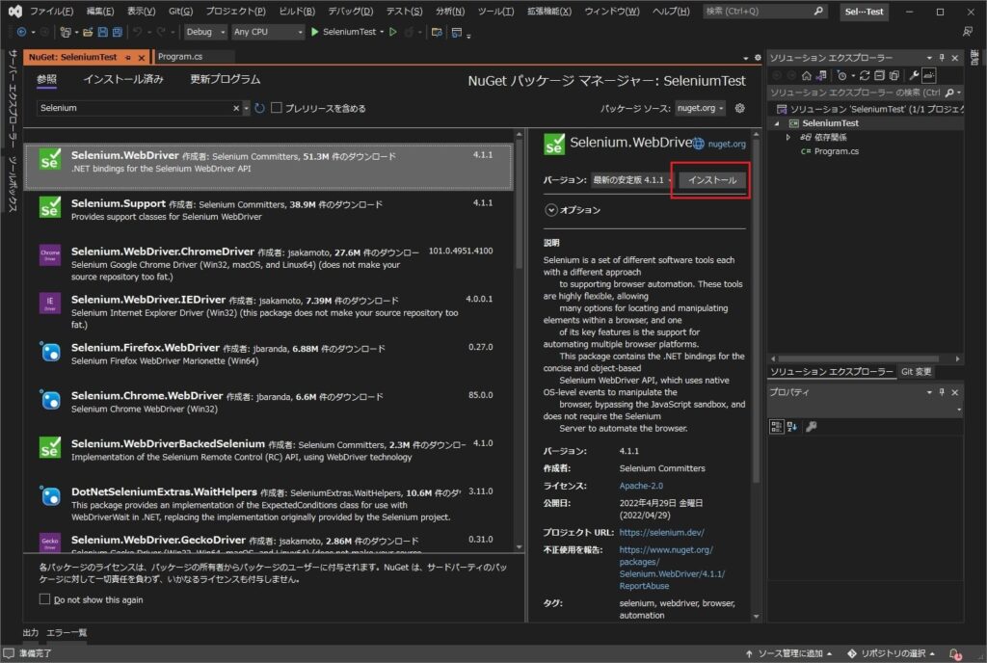This screenshot has height=663, width=987.
Task: Click the Save All toolbar icon
Action: click(117, 32)
